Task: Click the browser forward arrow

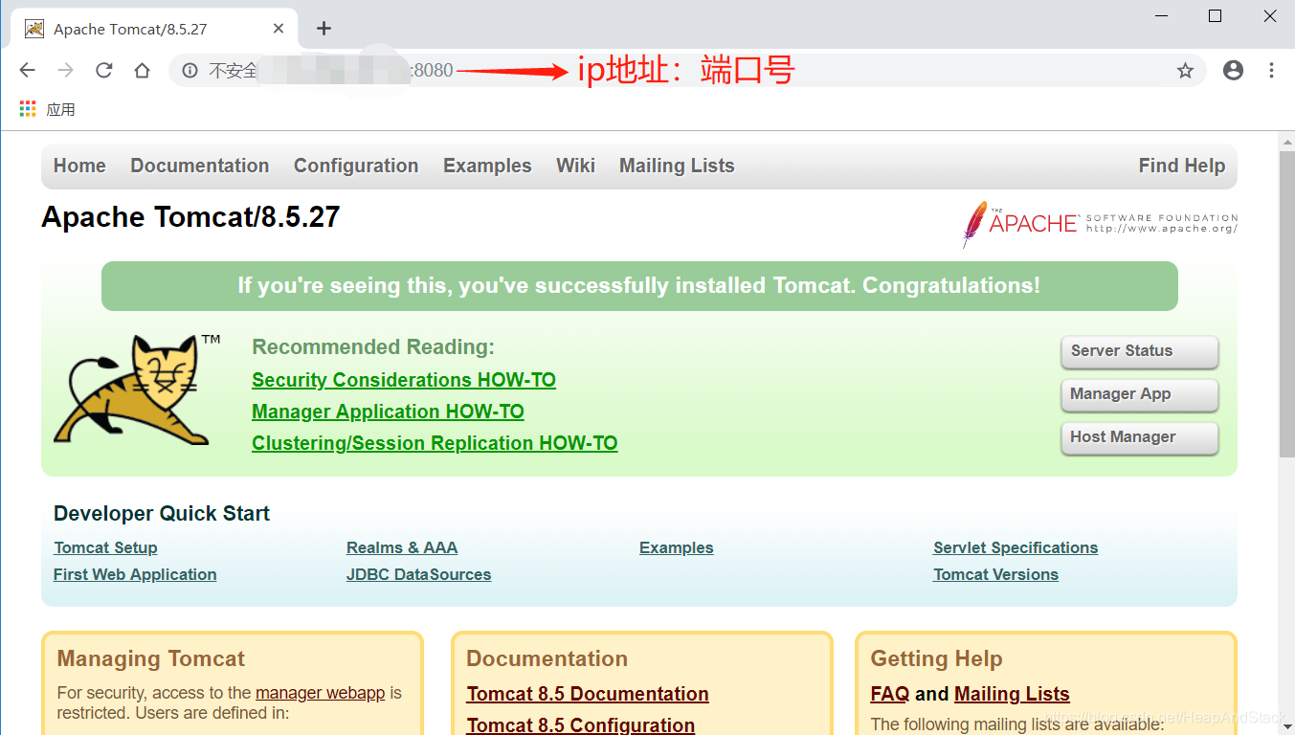Action: click(65, 70)
